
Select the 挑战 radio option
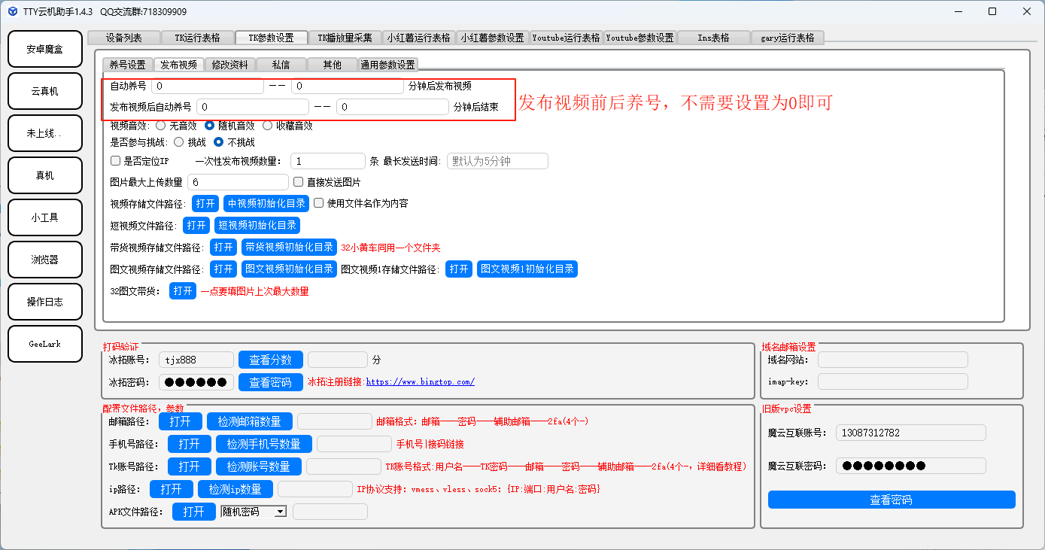(190, 141)
